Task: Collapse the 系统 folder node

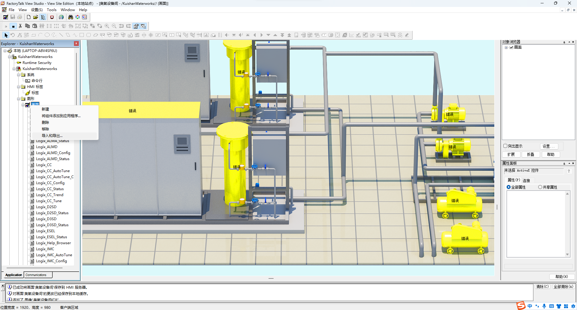Action: tap(18, 75)
